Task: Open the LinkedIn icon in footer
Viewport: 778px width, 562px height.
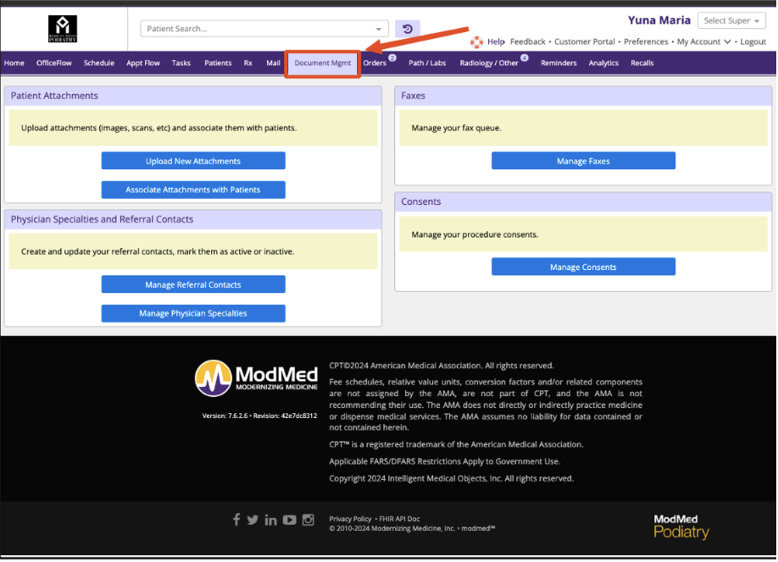Action: click(270, 520)
